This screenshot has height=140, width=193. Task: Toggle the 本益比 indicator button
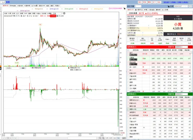(39, 13)
